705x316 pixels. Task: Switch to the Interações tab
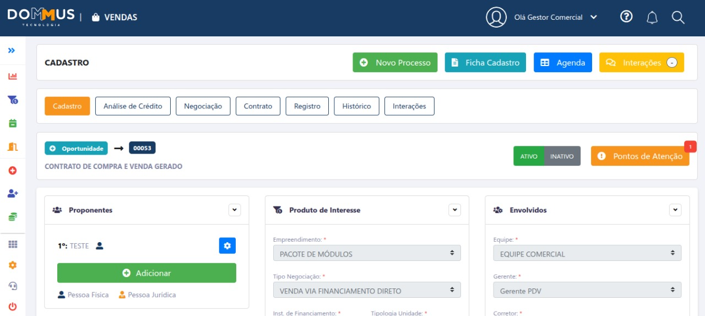pyautogui.click(x=409, y=106)
